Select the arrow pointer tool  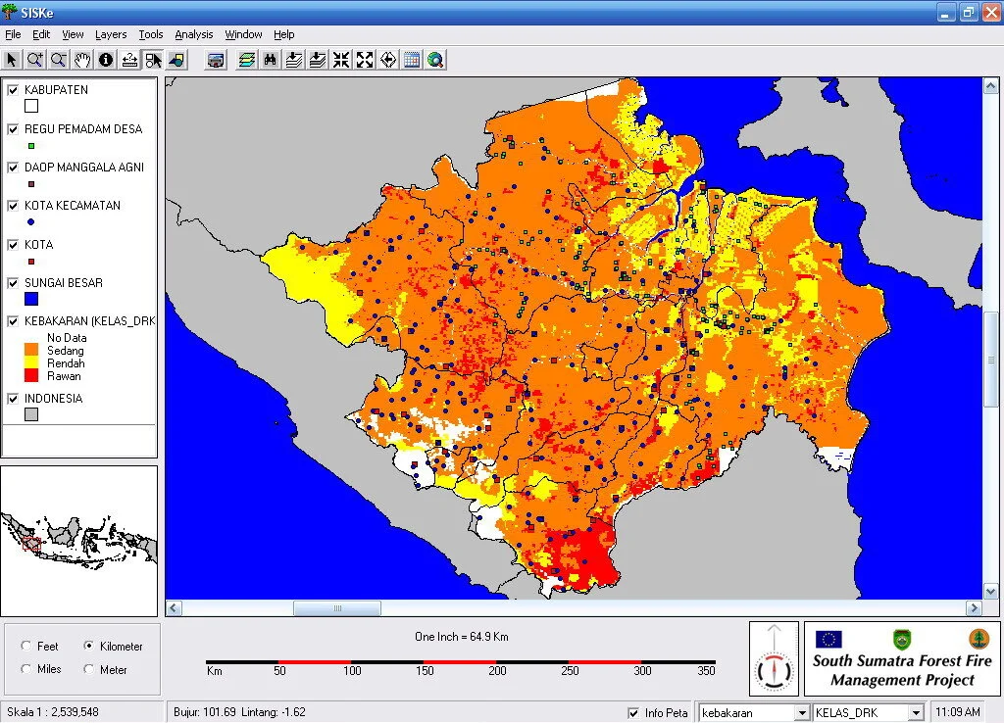point(12,60)
